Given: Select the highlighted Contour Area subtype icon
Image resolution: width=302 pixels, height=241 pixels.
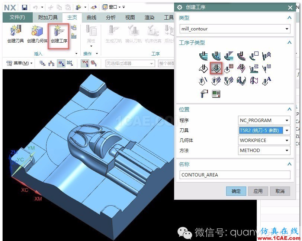Looking at the screenshot, I should [x=216, y=68].
